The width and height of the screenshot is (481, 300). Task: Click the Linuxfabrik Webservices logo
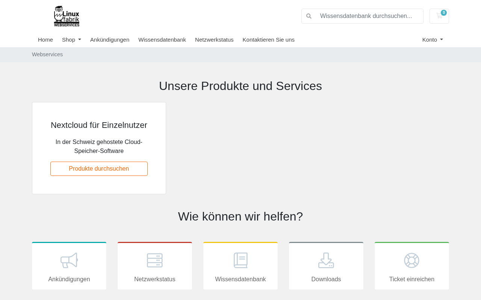(x=67, y=16)
